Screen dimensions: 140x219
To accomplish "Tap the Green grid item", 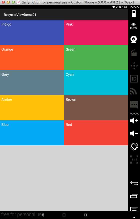I will (x=96, y=57).
